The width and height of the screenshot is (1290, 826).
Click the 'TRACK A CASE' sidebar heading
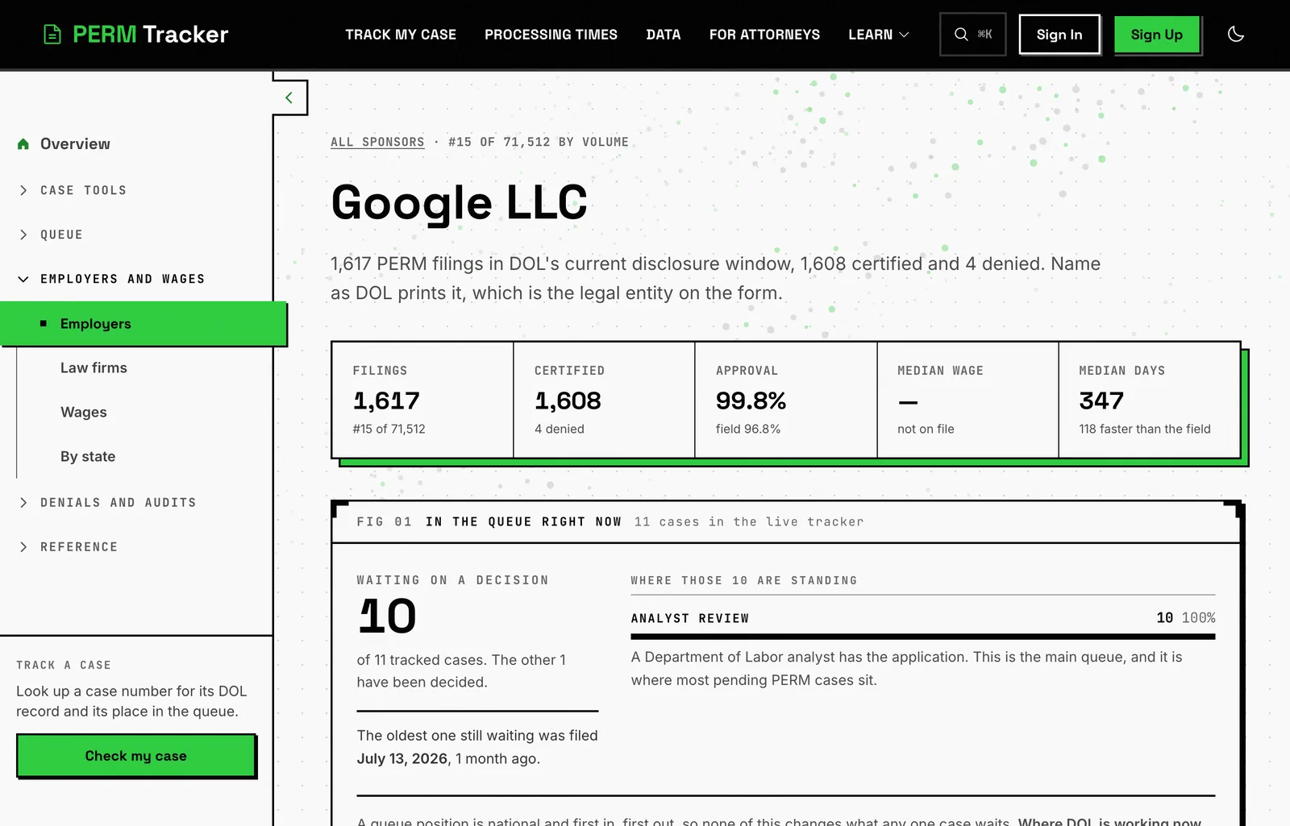(64, 665)
